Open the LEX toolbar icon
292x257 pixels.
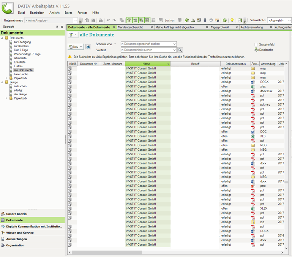click(x=240, y=20)
